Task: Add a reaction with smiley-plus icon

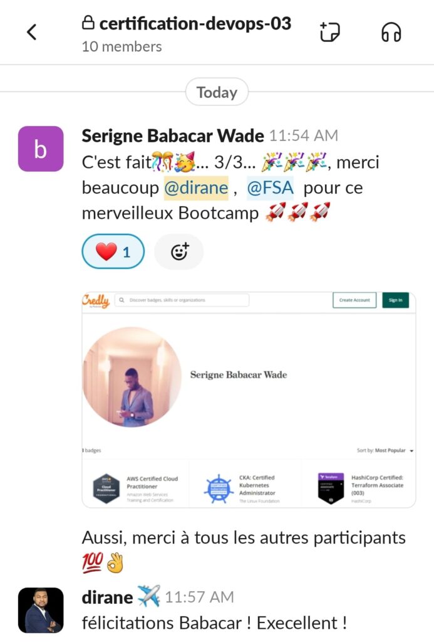Action: [179, 251]
